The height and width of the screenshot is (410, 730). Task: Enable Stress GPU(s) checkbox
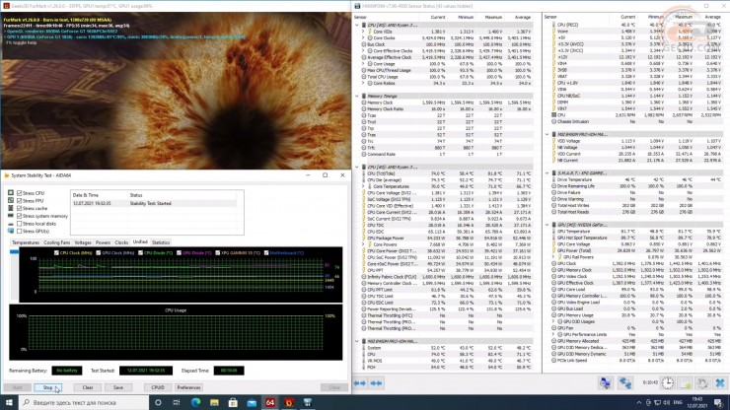coord(19,231)
